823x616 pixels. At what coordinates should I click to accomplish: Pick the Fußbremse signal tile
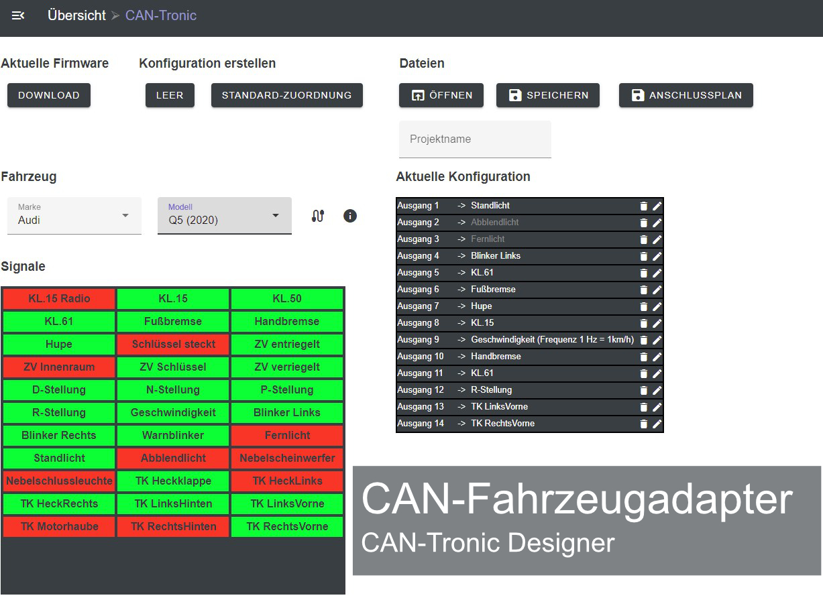click(x=173, y=322)
